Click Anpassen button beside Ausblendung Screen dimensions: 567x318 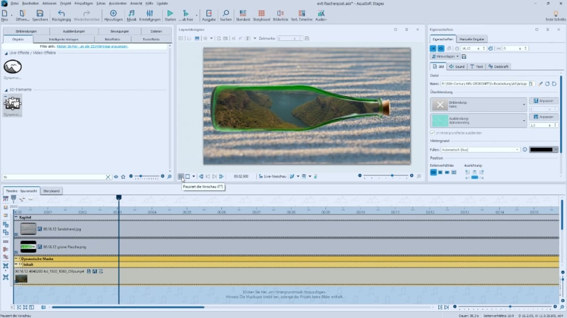click(x=543, y=117)
